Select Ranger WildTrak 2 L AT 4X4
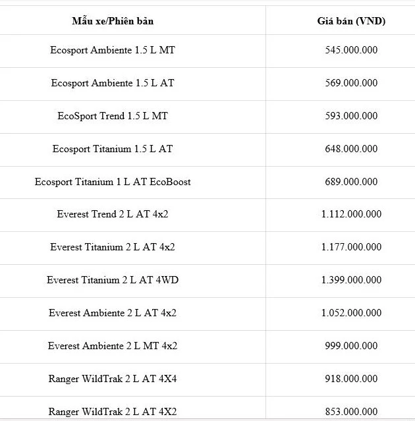Viewport: 415px width, 421px height. [113, 379]
